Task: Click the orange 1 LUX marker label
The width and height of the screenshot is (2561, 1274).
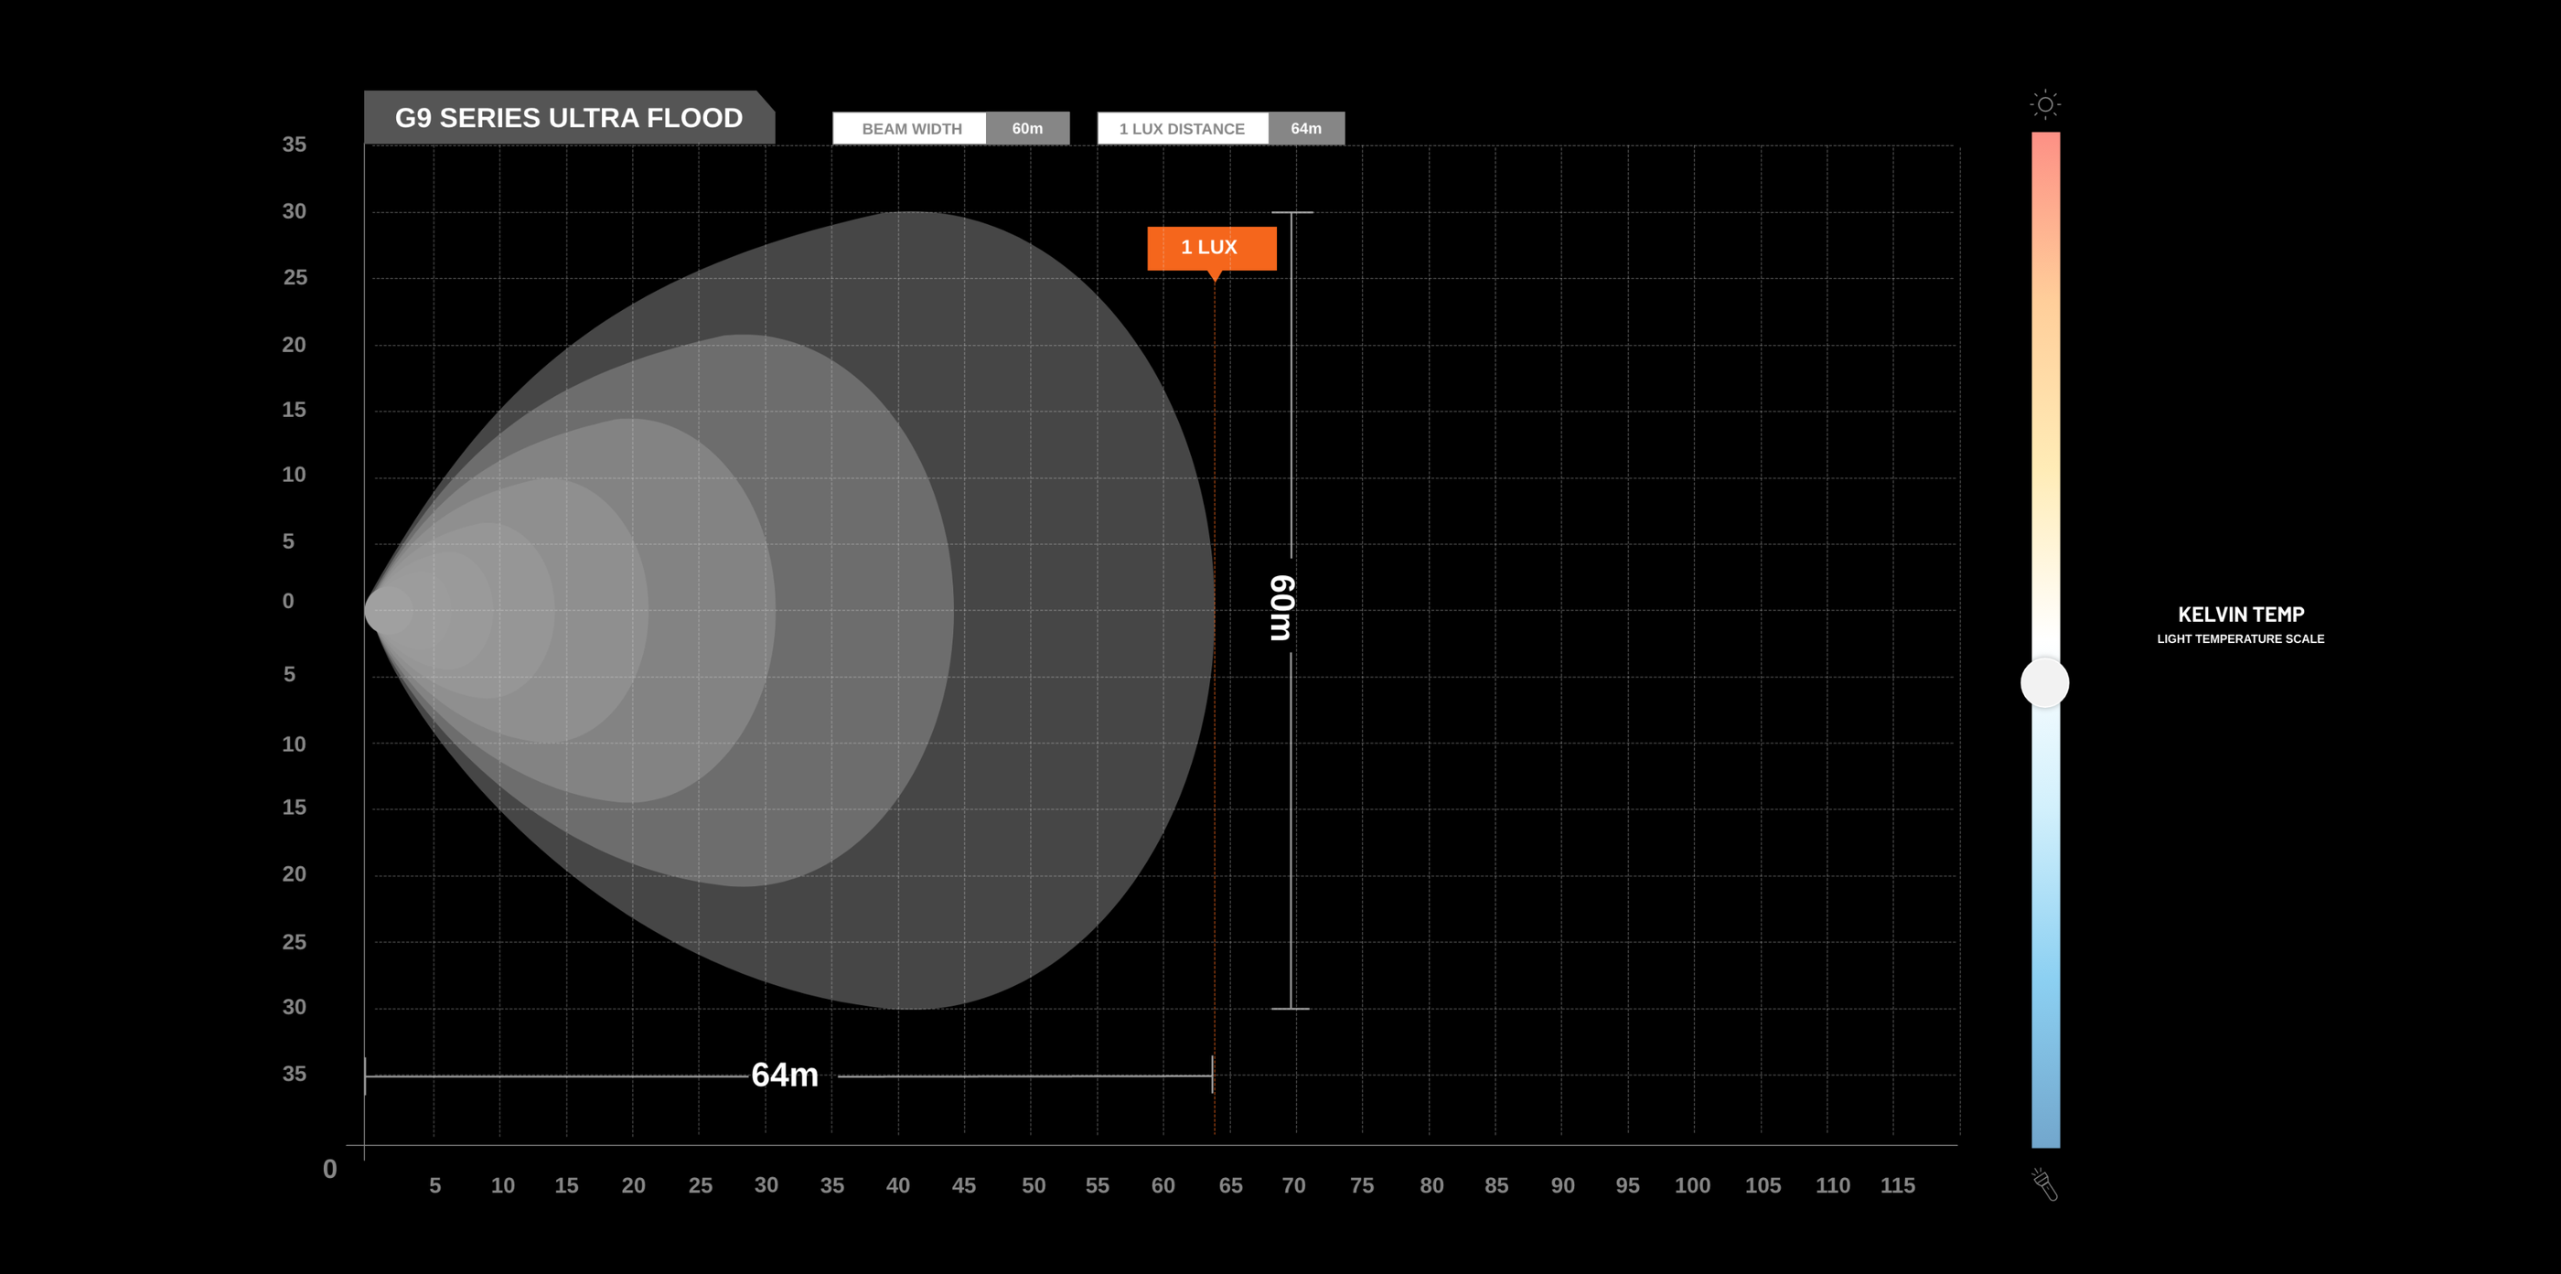Action: (x=1211, y=248)
